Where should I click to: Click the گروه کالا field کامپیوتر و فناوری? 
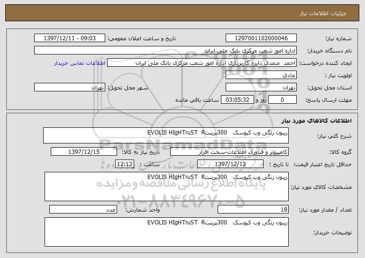pos(229,152)
